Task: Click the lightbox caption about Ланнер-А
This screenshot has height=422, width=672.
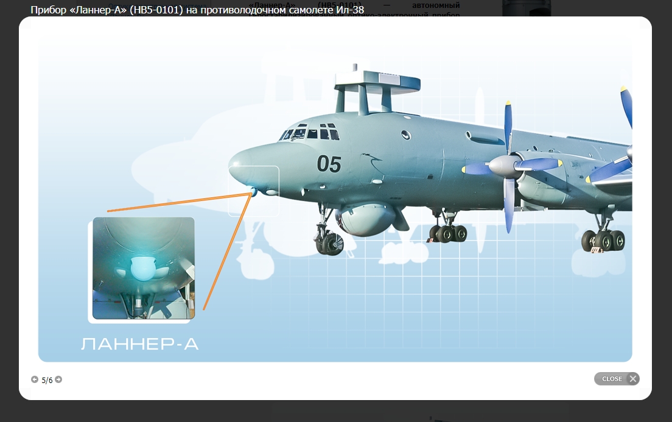Action: (x=197, y=9)
